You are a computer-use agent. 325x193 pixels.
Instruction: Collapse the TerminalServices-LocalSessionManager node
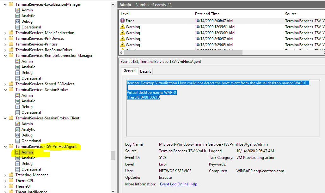pyautogui.click(x=5, y=4)
